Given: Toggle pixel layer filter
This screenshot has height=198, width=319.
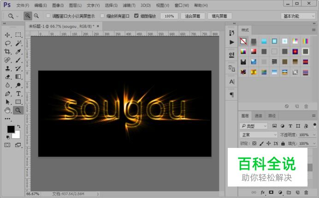Looking at the screenshot, I should coord(274,126).
